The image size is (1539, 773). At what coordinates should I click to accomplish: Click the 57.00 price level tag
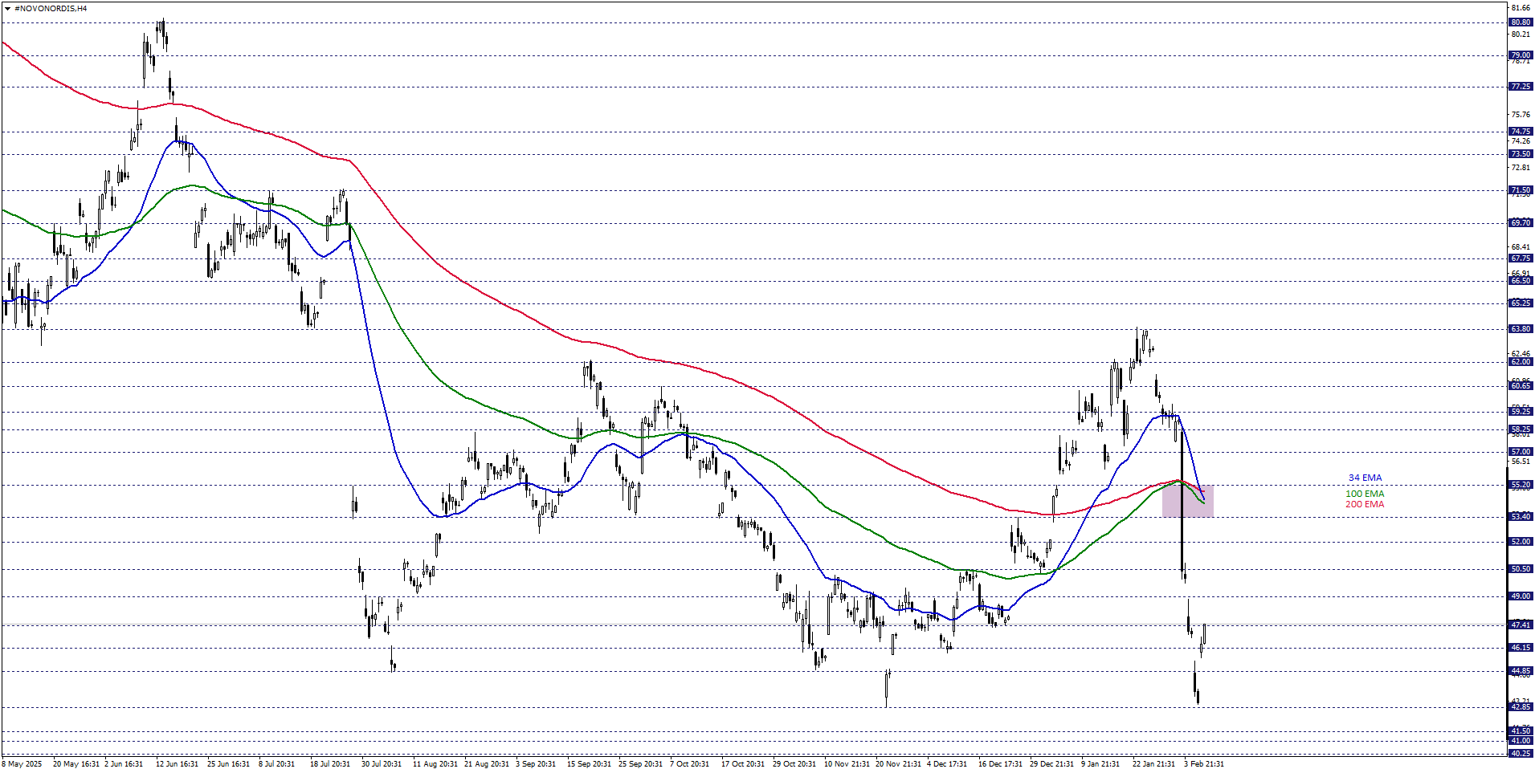tap(1518, 451)
